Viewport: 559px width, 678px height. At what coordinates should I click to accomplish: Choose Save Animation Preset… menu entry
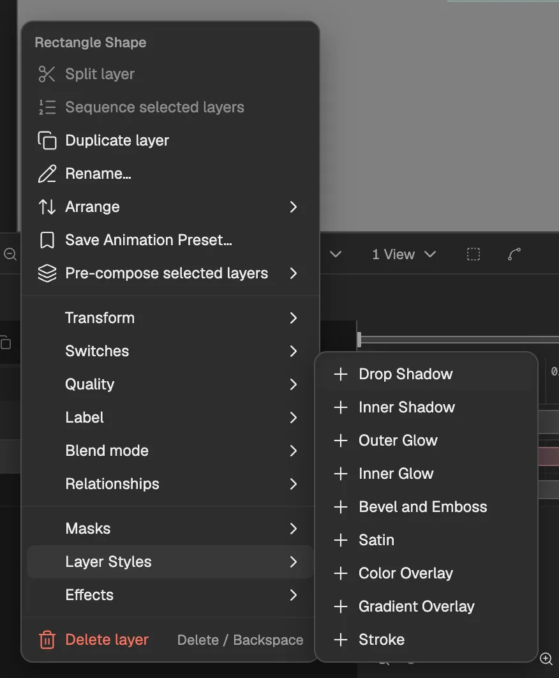coord(170,240)
